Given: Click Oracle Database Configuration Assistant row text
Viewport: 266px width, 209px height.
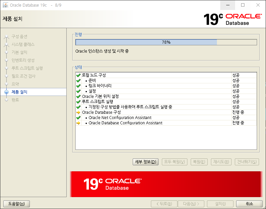Looking at the screenshot, I should 125,123.
